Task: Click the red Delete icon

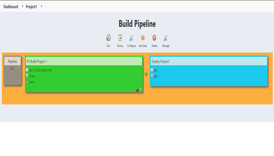Action: tap(154, 37)
